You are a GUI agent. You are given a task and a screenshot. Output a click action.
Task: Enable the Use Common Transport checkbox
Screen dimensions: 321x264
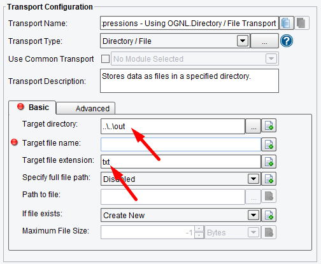click(x=105, y=59)
